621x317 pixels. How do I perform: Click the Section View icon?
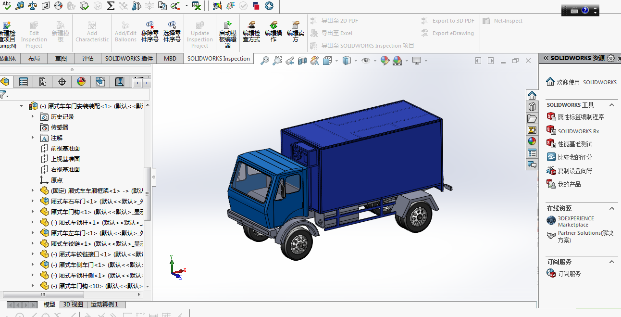click(302, 61)
